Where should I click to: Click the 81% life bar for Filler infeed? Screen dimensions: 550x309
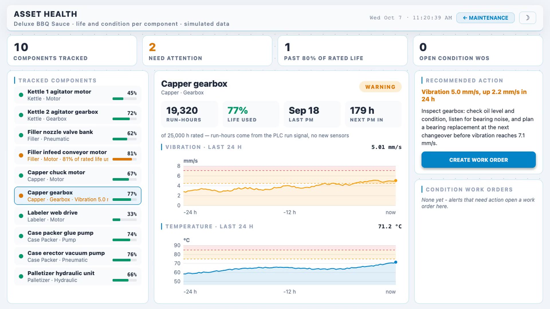click(x=125, y=159)
